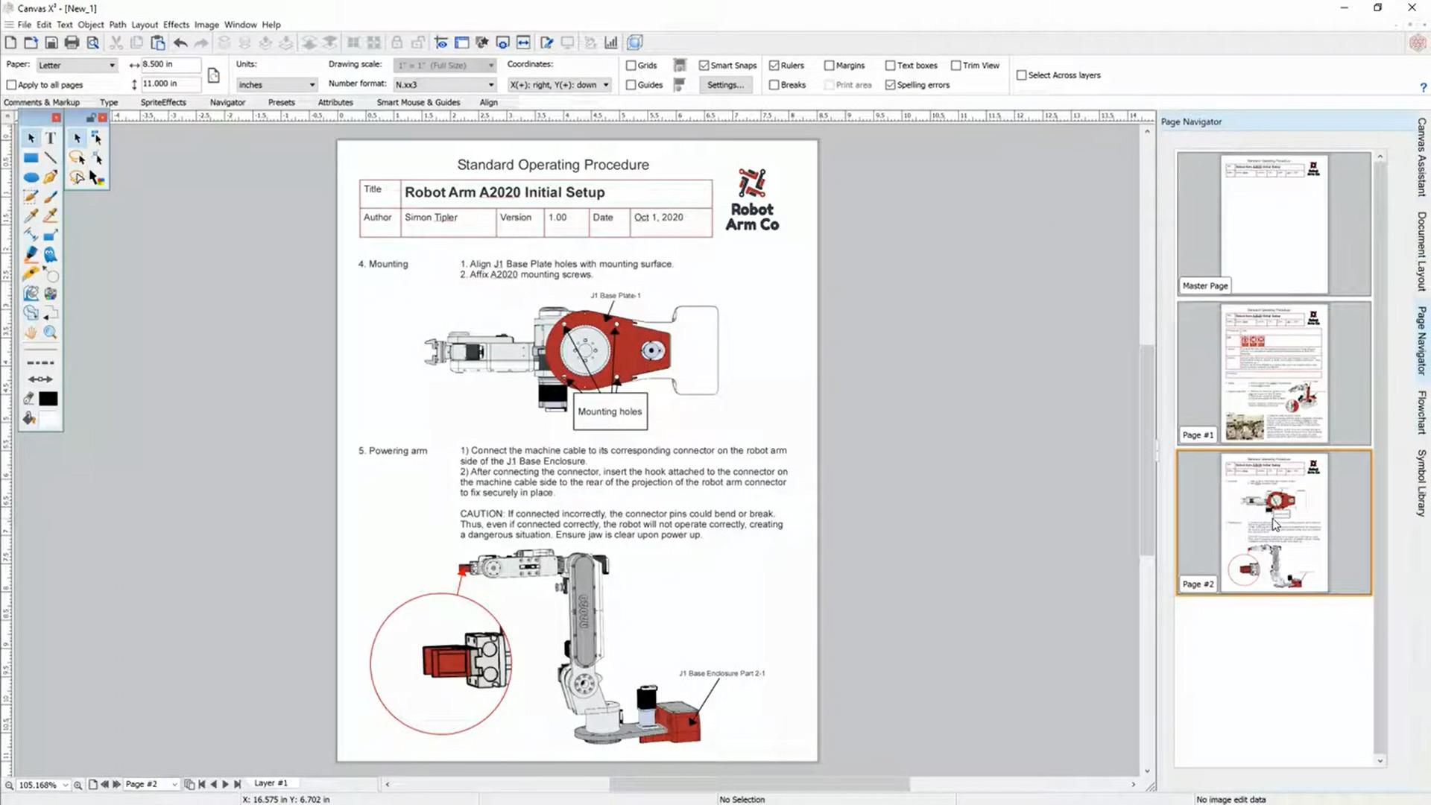Expand the Number format dropdown
This screenshot has height=805, width=1431.
(445, 85)
